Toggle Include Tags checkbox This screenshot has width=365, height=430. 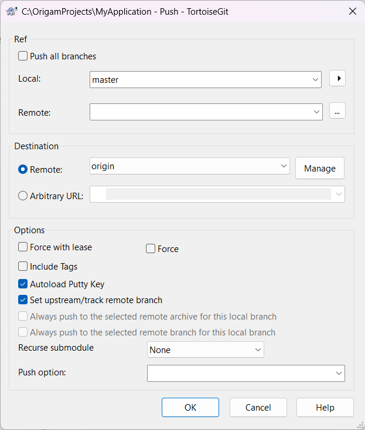pos(23,267)
